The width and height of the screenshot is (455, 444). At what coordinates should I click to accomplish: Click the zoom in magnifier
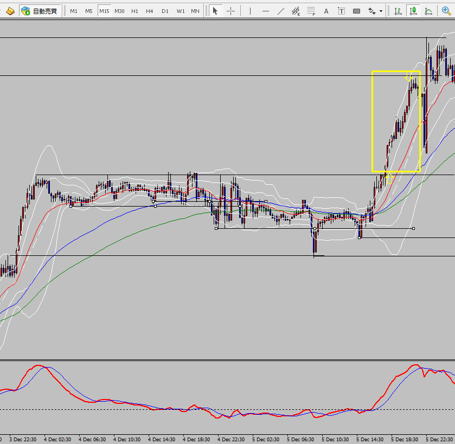coord(446,11)
